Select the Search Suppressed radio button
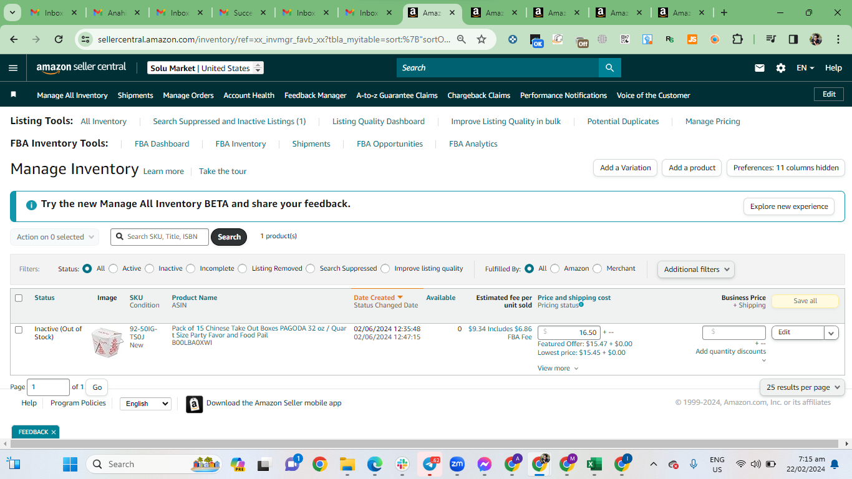This screenshot has width=852, height=479. [311, 269]
